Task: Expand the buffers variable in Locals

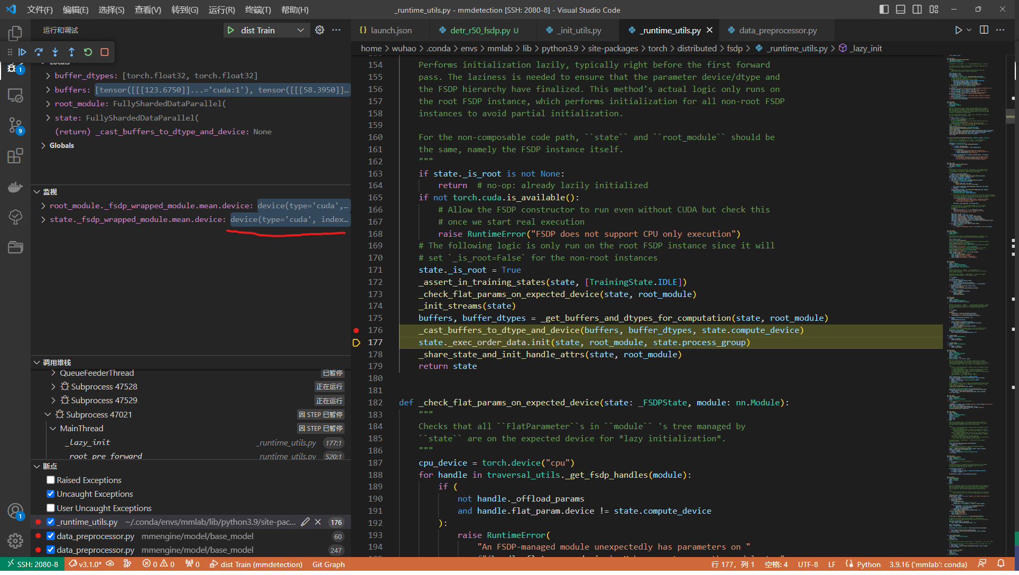Action: click(x=47, y=89)
